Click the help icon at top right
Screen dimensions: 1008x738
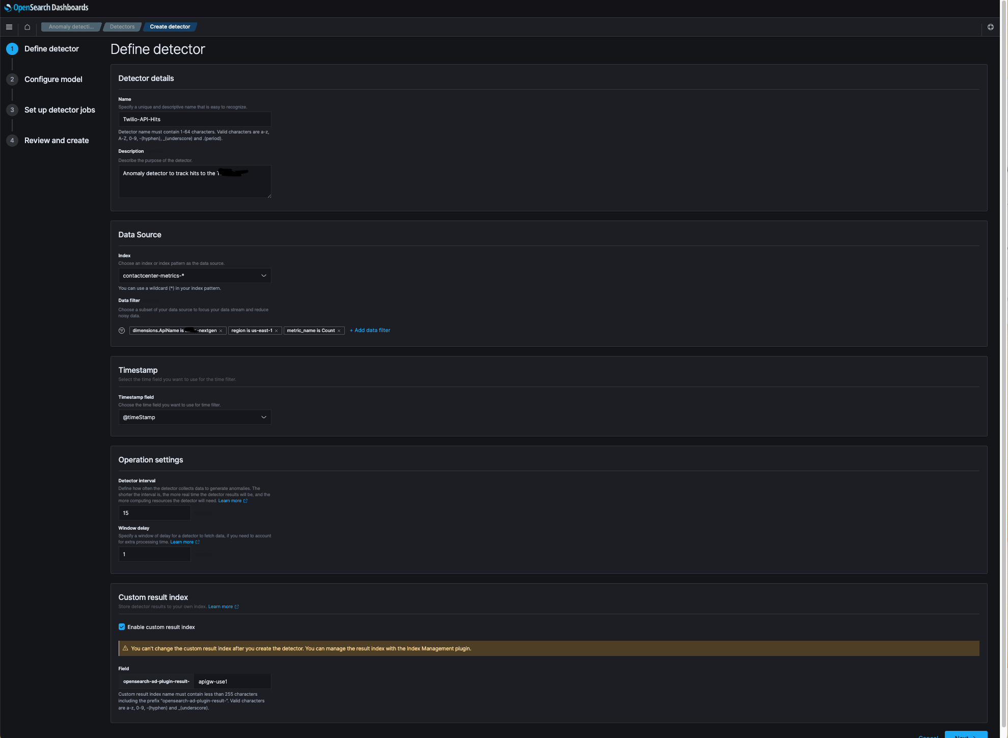click(990, 27)
